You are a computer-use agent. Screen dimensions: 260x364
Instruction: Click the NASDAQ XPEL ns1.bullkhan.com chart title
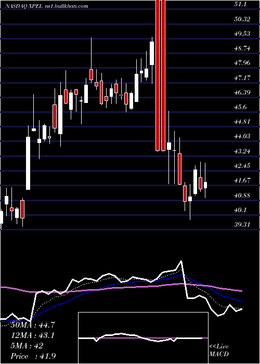pyautogui.click(x=47, y=6)
